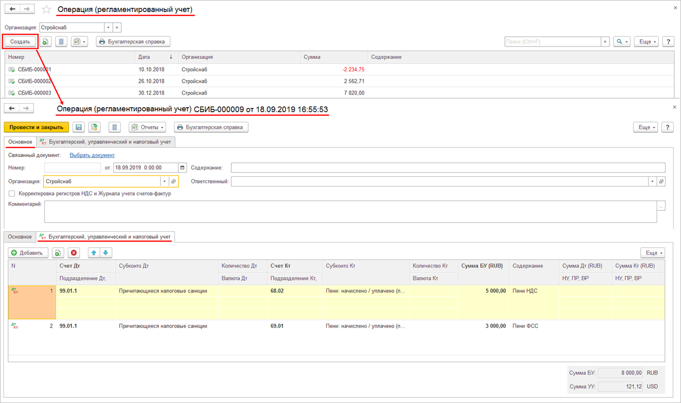Show postings icon in the list toolbar

point(61,41)
